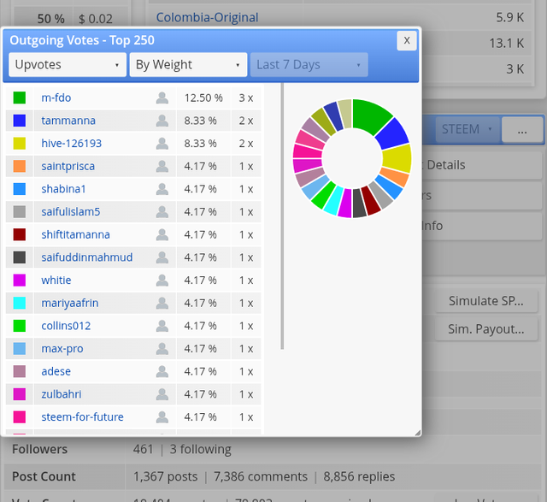
Task: Open profile icon for tammanna
Action: pos(162,121)
